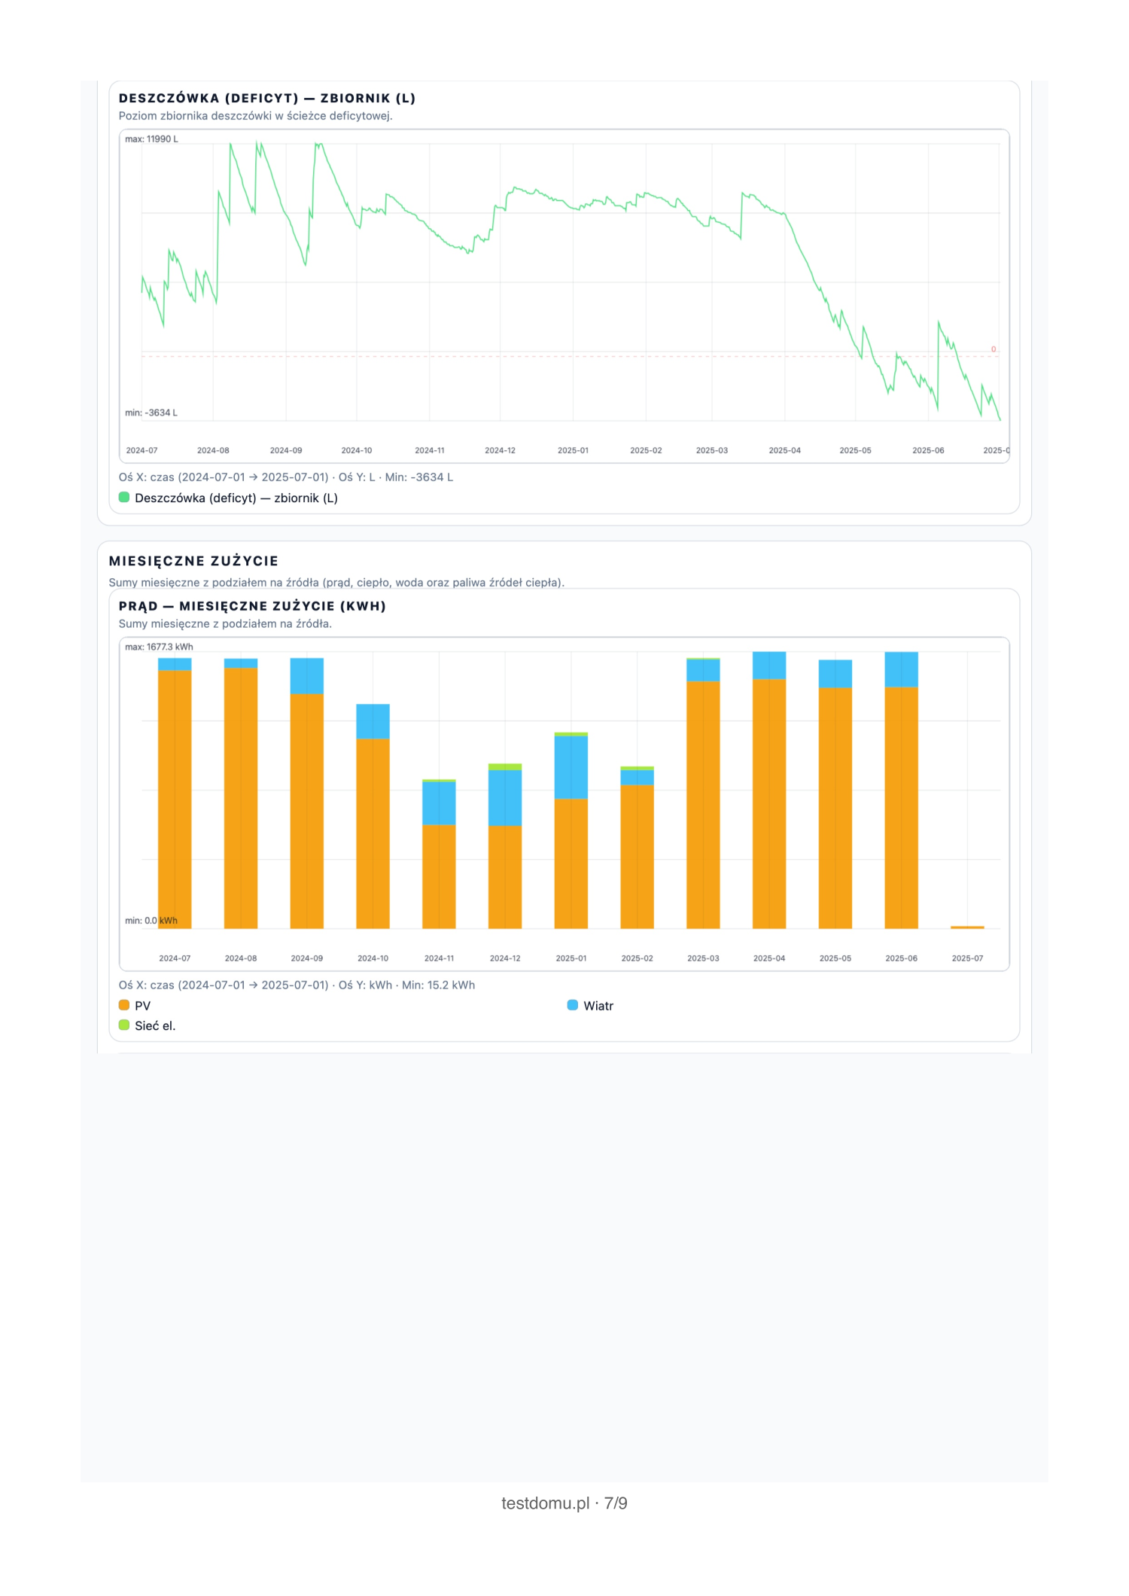Click the max: 11990 L axis label
This screenshot has width=1129, height=1596.
[151, 139]
